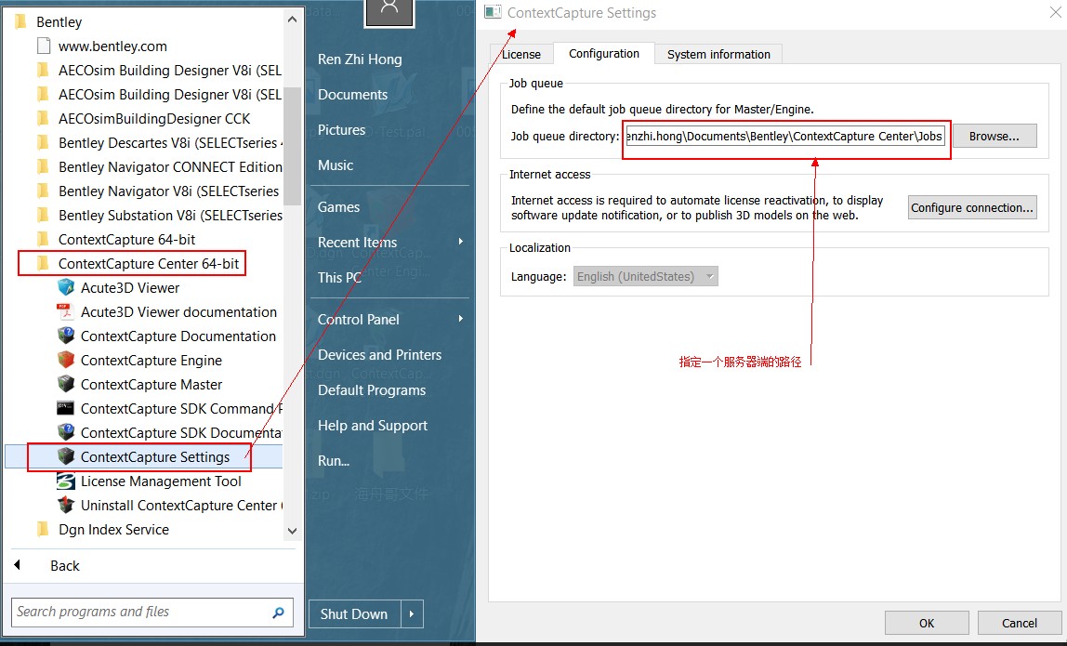
Task: Open Bentley Navigator CONNECT Edition folder
Action: click(170, 166)
